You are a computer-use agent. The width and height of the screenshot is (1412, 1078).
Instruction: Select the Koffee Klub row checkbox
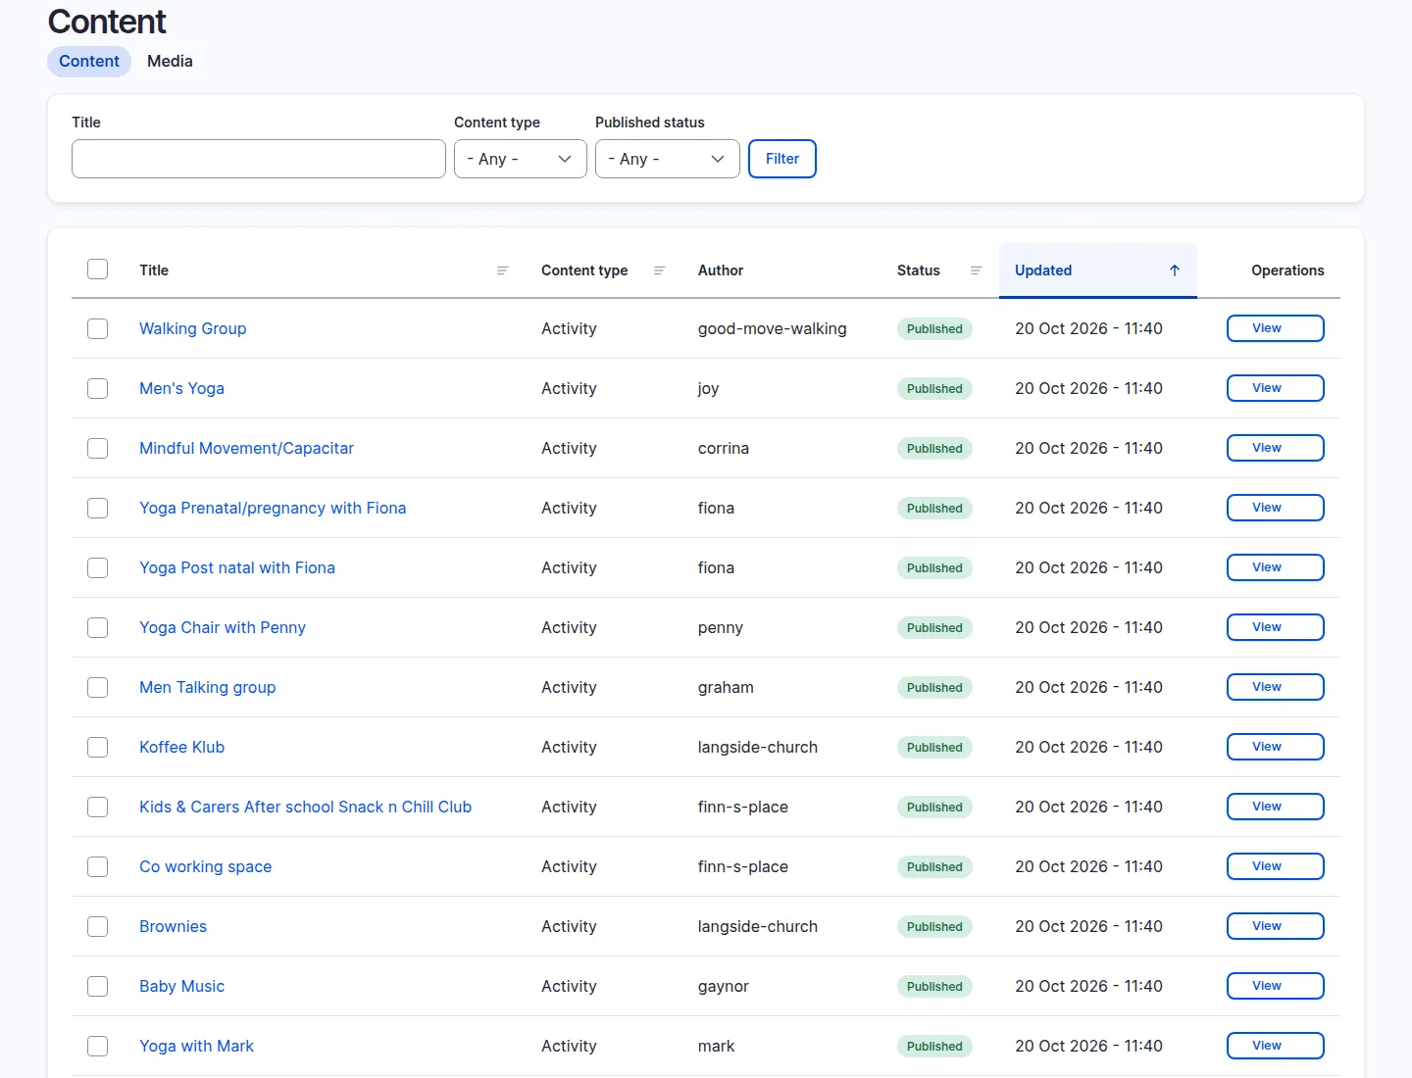[97, 748]
